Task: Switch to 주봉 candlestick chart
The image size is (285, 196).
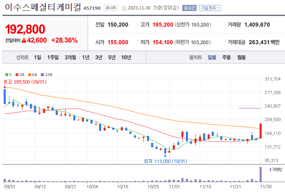Action: 226,57
